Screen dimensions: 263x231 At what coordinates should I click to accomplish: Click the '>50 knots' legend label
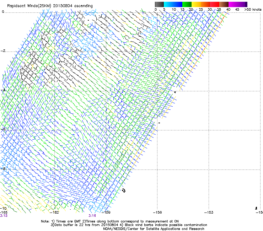253,10
